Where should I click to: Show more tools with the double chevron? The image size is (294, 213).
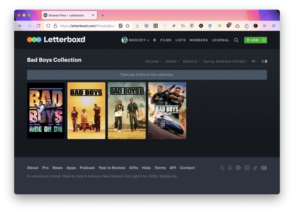[x=265, y=26]
